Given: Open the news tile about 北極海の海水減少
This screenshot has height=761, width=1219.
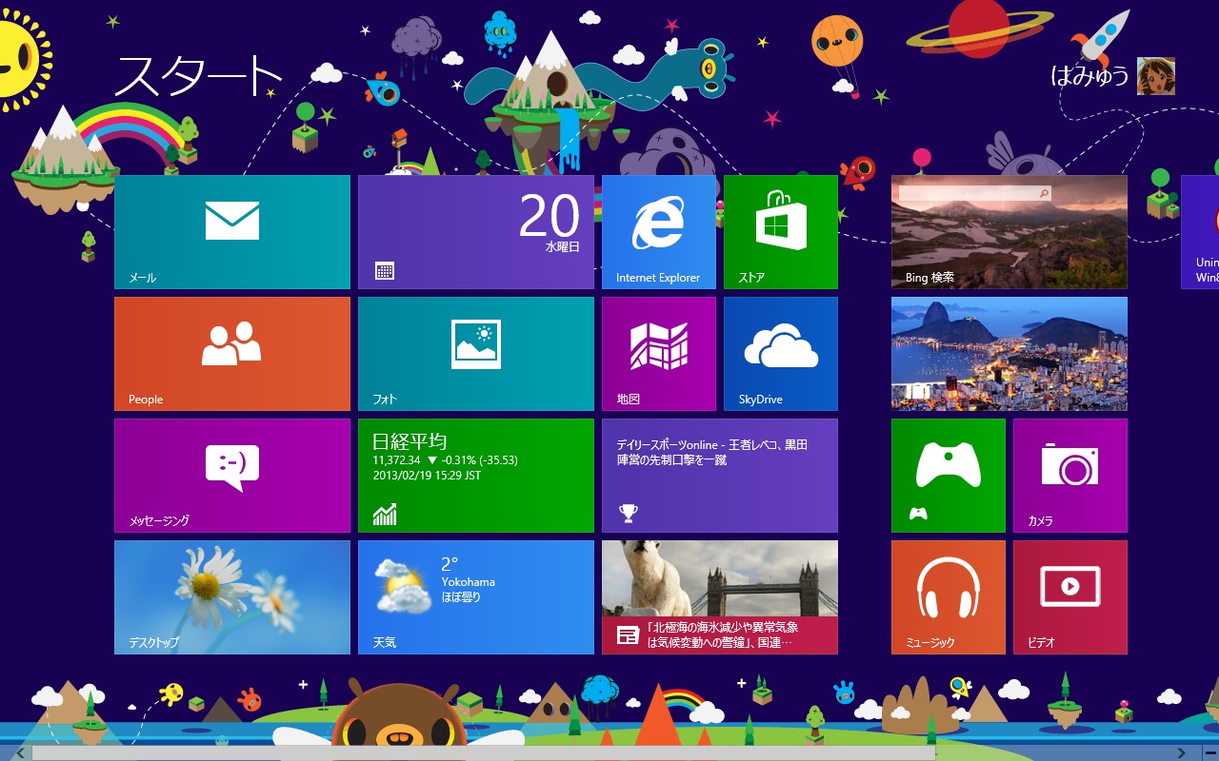Looking at the screenshot, I should pos(720,597).
